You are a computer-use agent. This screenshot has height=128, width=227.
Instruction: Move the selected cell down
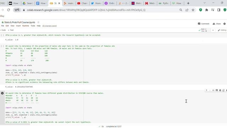pos(210,90)
